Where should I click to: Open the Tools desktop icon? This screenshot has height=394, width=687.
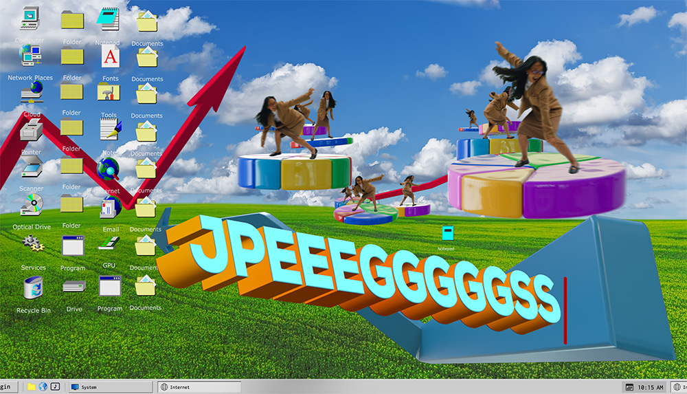[109, 92]
